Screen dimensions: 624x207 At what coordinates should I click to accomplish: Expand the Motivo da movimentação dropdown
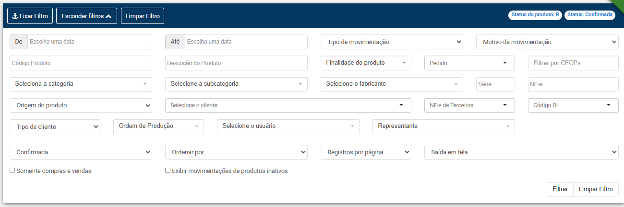tap(547, 42)
